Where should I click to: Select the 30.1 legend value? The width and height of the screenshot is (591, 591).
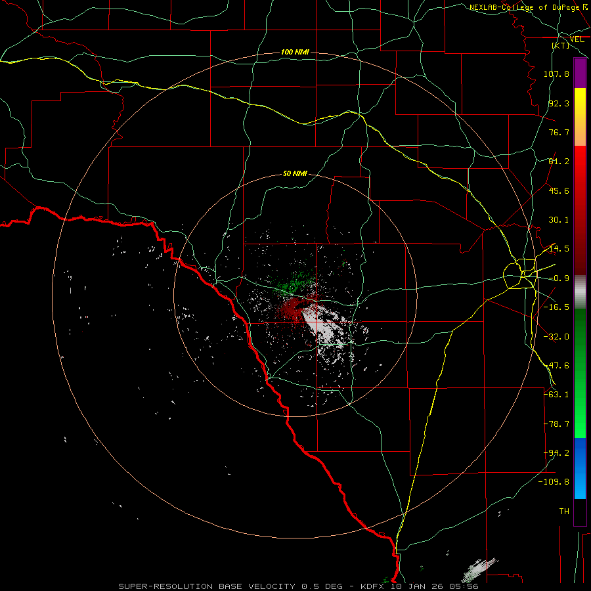coord(559,220)
